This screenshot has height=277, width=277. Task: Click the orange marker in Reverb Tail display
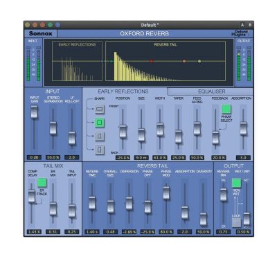pyautogui.click(x=184, y=61)
